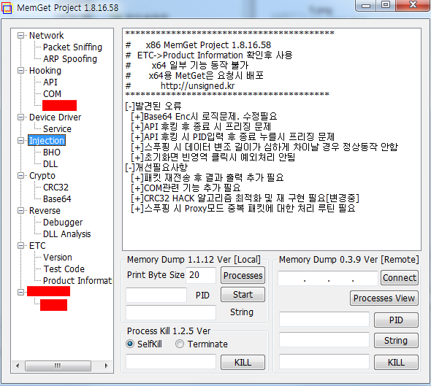431x386 pixels.
Task: Close the MemGet window
Action: [x=413, y=5]
